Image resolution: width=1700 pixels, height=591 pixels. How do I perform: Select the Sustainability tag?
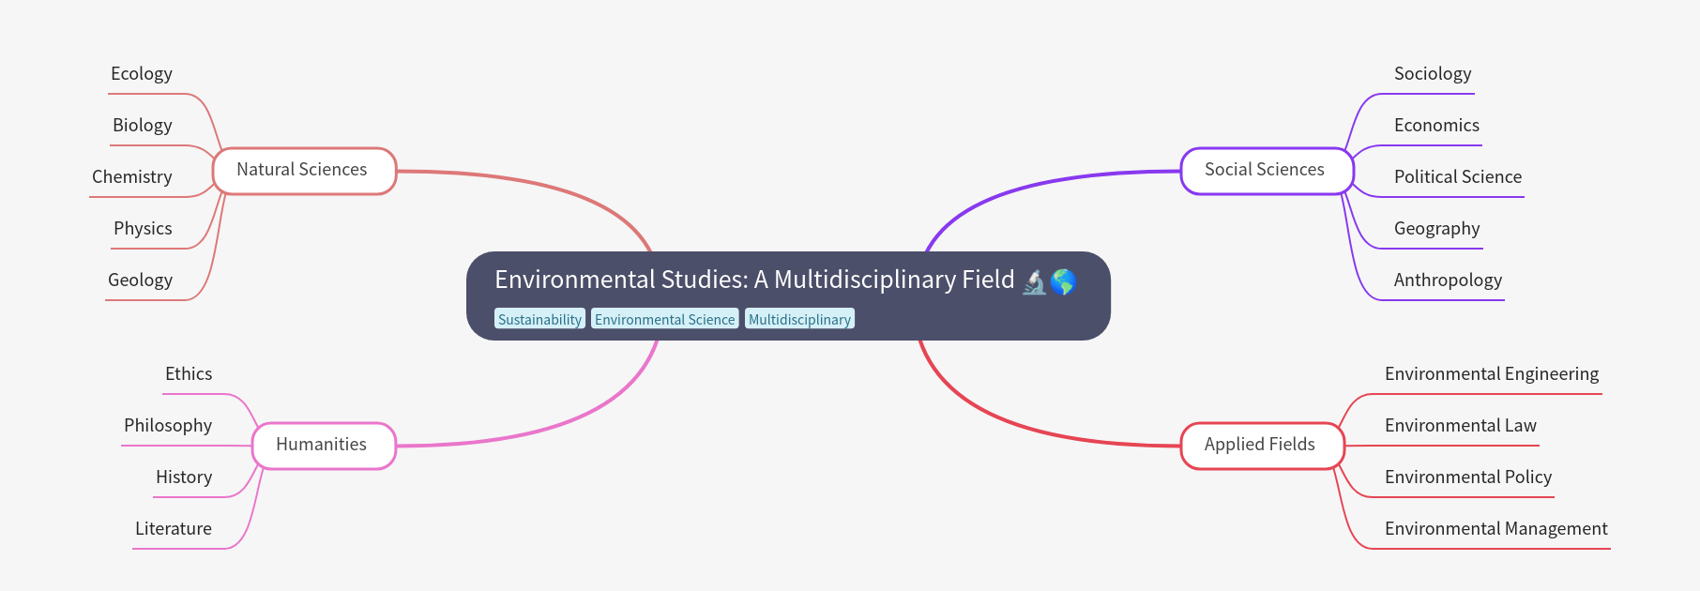coord(539,319)
